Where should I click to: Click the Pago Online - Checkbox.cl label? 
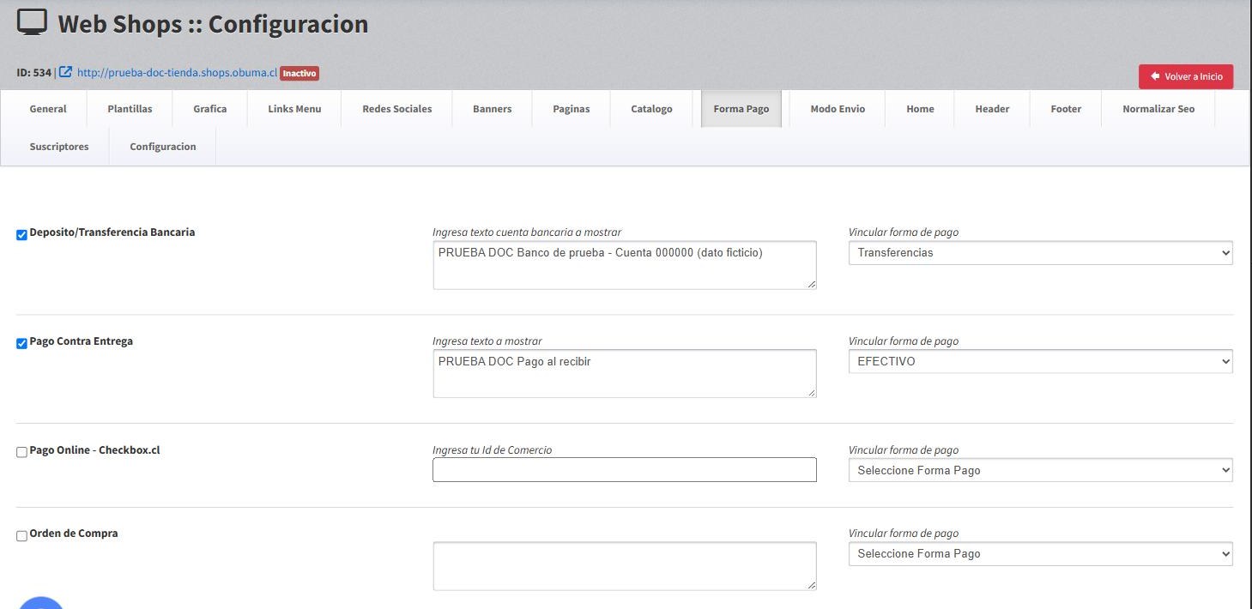pyautogui.click(x=94, y=450)
